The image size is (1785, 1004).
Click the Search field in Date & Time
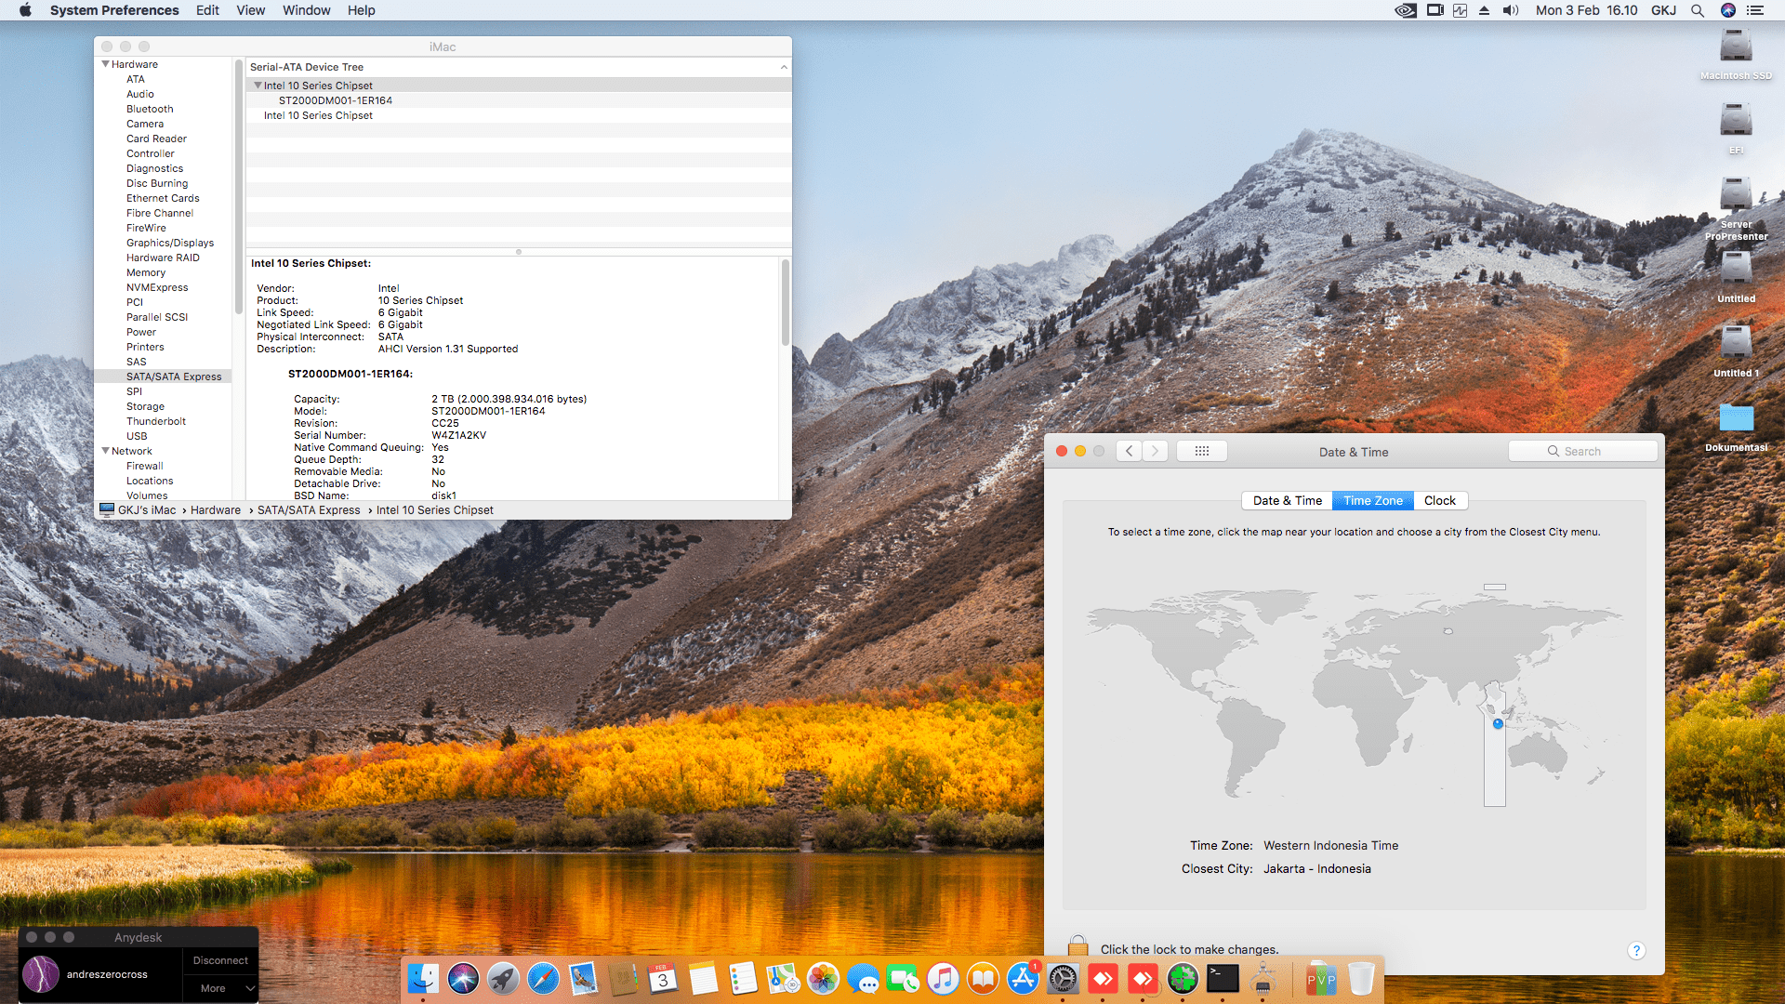pos(1582,451)
